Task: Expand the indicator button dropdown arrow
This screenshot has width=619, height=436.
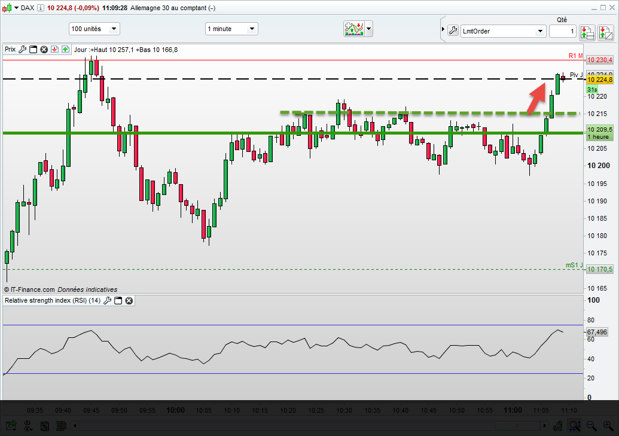Action: 369,29
